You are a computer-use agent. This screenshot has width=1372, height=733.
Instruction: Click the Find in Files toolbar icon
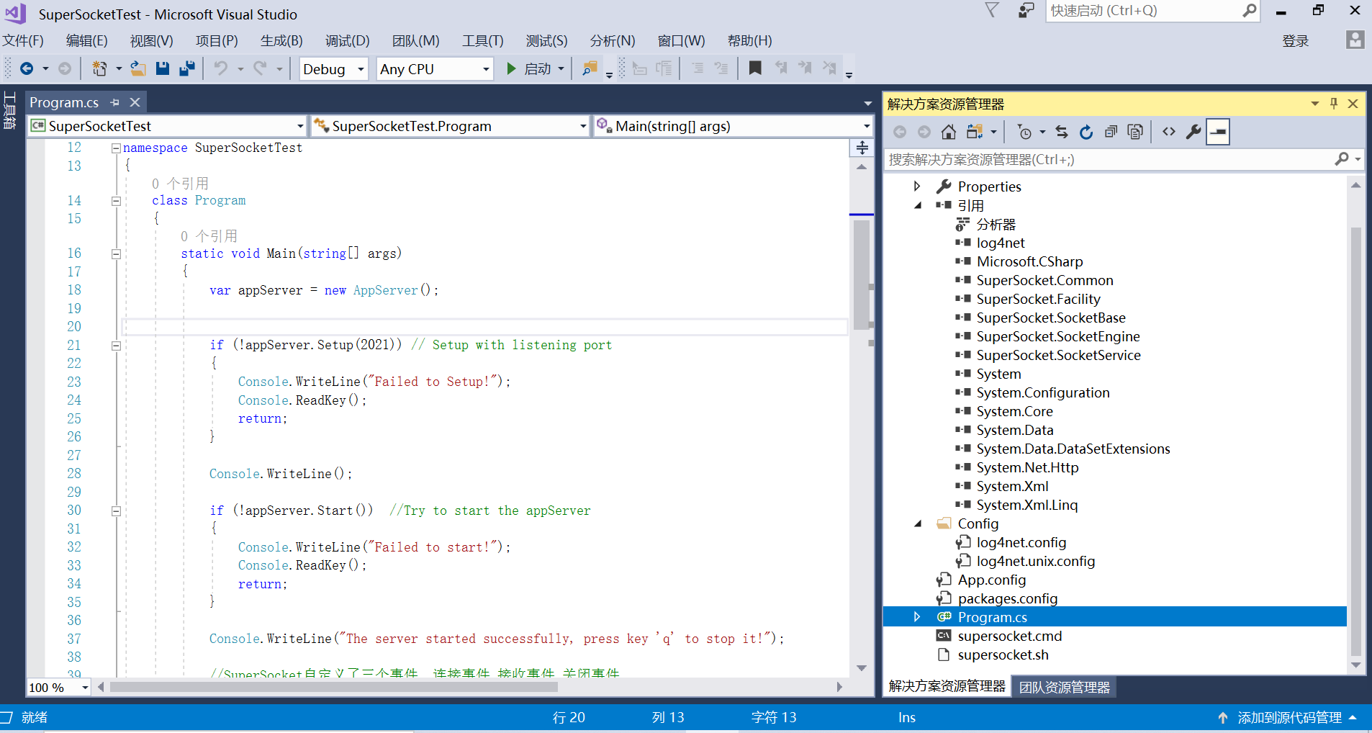coord(590,68)
